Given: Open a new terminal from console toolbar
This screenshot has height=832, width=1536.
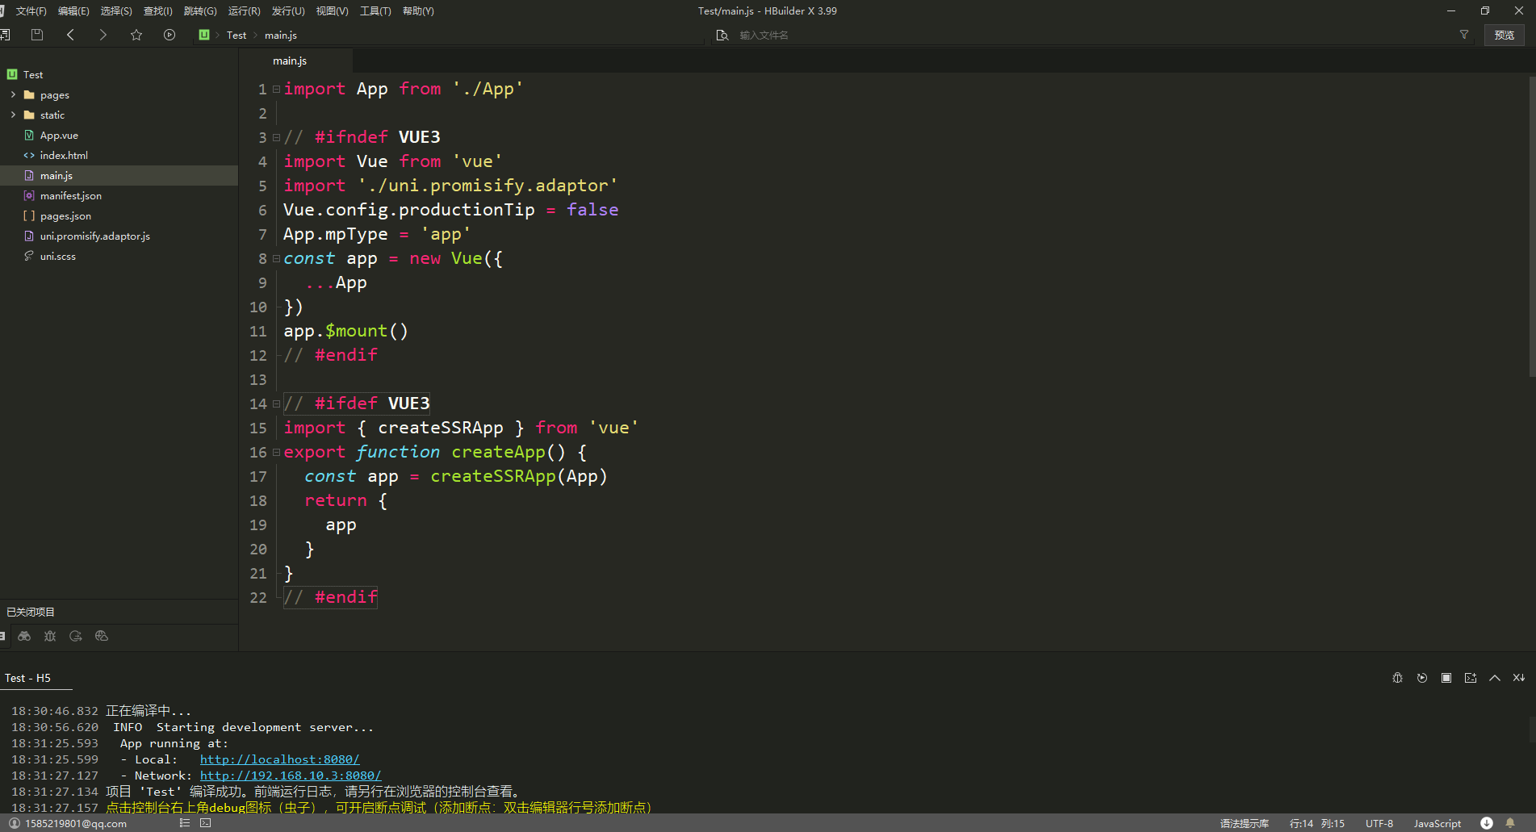Looking at the screenshot, I should (x=1471, y=678).
